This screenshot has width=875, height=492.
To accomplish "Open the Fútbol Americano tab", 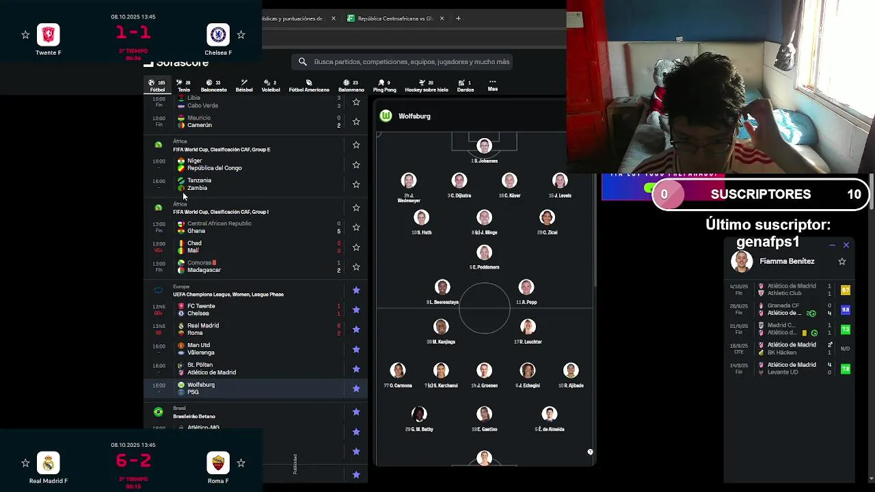I will tap(309, 85).
